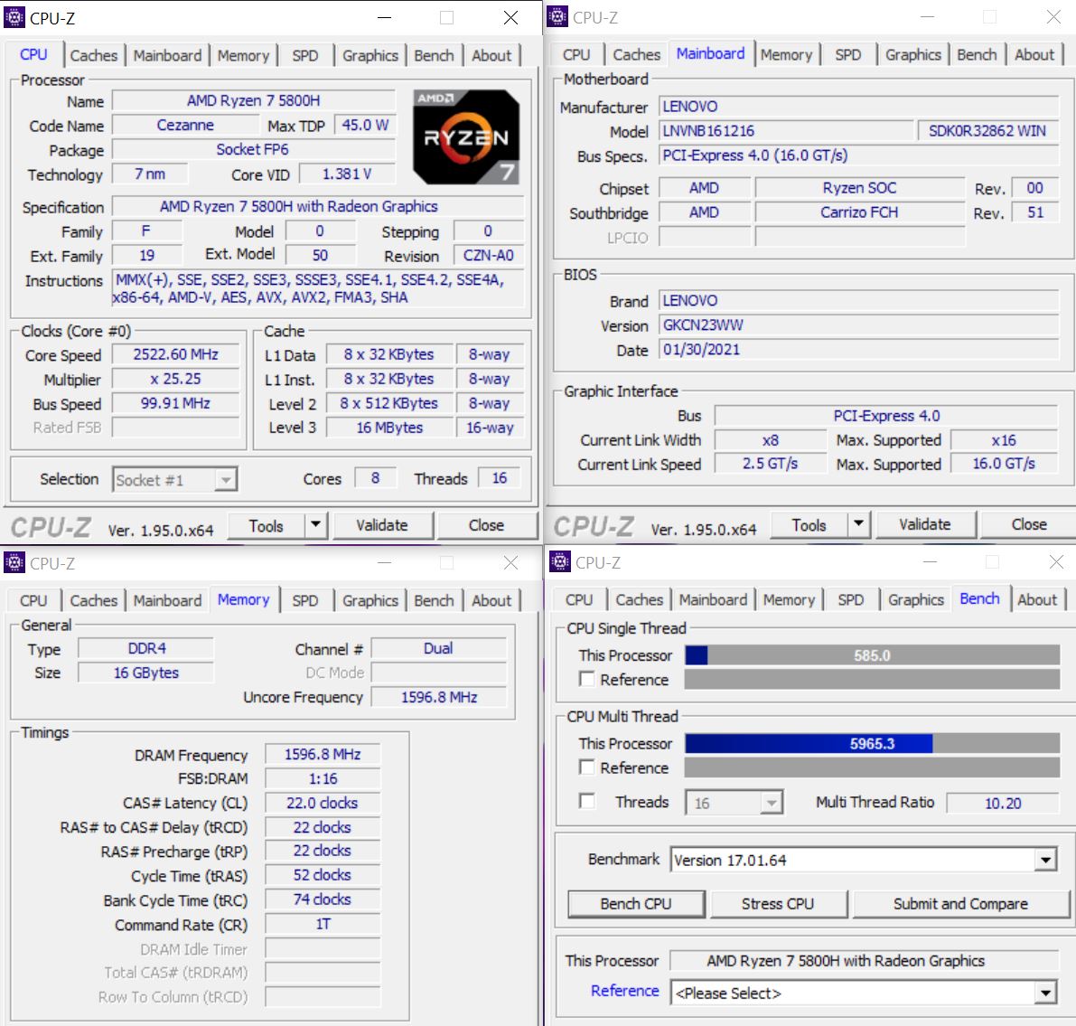Image resolution: width=1076 pixels, height=1026 pixels.
Task: Switch to Caches tab in CPU window
Action: point(94,55)
